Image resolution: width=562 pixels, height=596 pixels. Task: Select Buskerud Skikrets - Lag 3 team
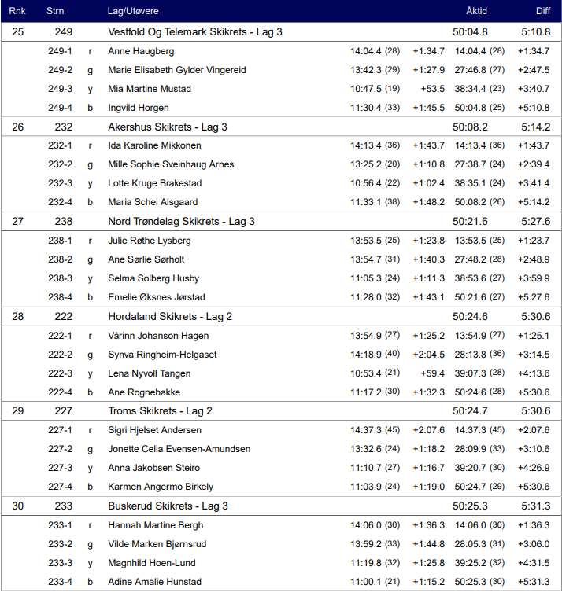tap(168, 506)
